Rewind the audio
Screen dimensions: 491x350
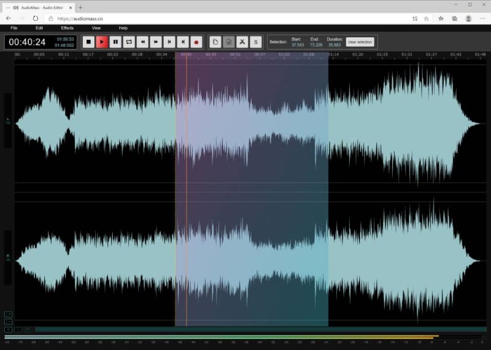(x=142, y=42)
